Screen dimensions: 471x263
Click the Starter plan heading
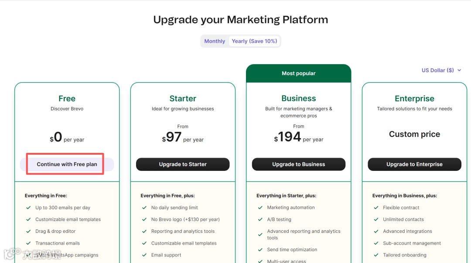183,99
